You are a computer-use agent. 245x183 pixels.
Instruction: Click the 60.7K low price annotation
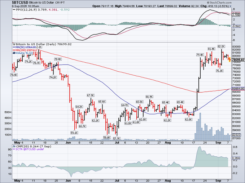point(82,126)
